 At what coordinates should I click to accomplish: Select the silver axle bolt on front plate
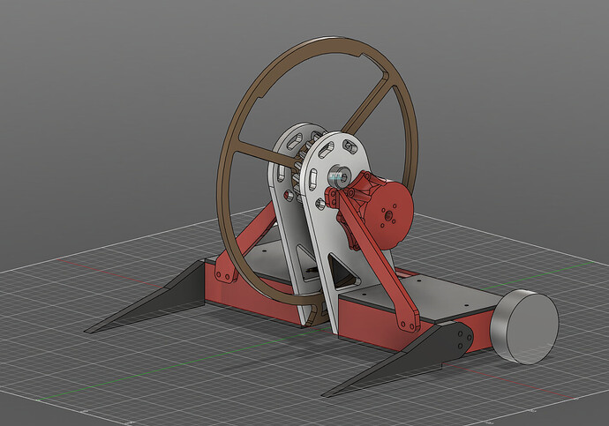(337, 177)
